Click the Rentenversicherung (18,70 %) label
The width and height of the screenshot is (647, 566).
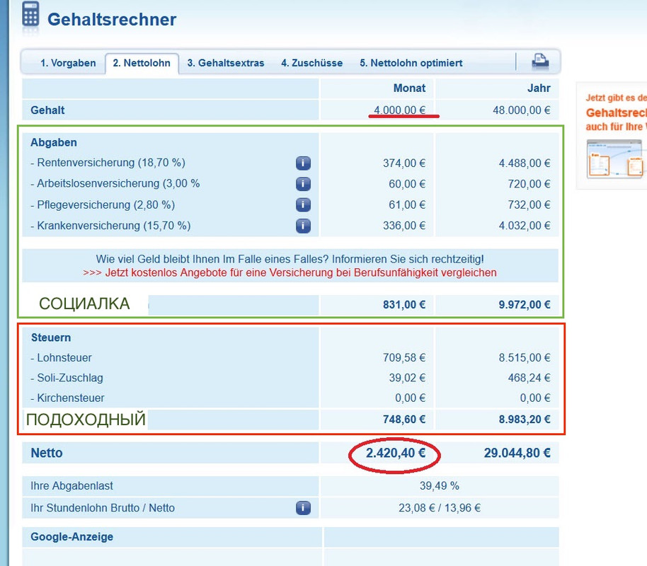coord(108,163)
